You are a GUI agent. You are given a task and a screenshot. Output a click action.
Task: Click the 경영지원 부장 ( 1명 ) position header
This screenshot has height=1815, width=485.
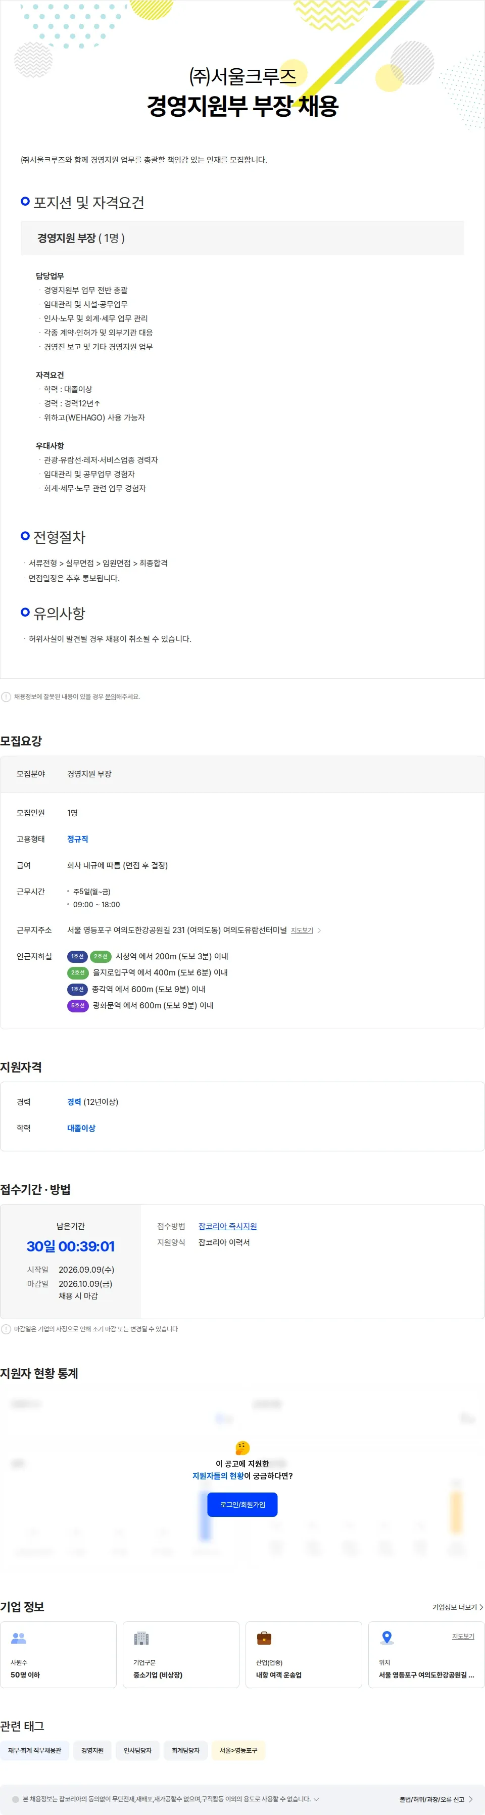coord(242,238)
